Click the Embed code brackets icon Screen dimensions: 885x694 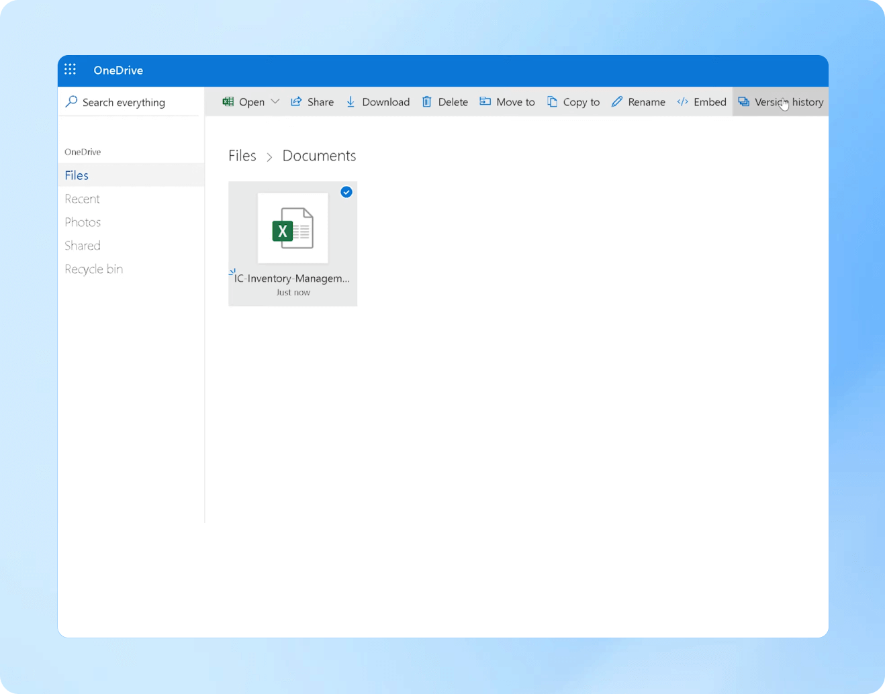click(682, 101)
